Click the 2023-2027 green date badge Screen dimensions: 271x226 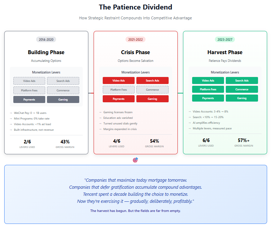225,39
